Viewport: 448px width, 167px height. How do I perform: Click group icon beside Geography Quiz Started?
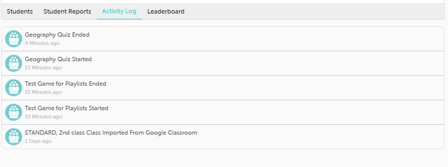[14, 63]
